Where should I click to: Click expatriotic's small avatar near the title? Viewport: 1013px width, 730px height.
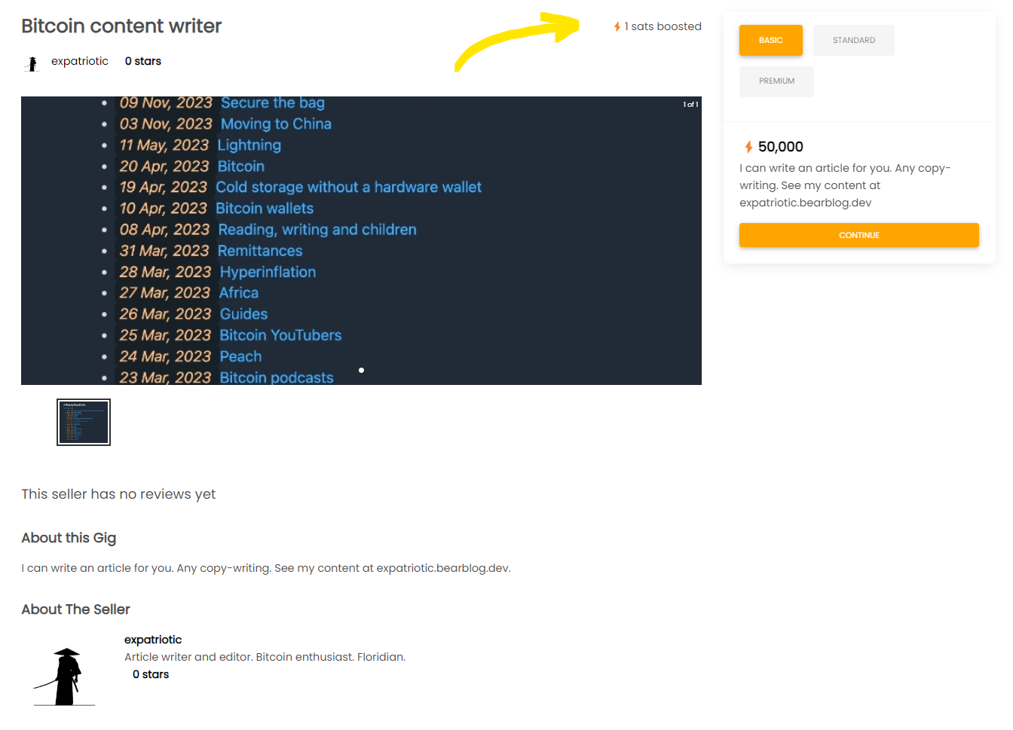(32, 64)
